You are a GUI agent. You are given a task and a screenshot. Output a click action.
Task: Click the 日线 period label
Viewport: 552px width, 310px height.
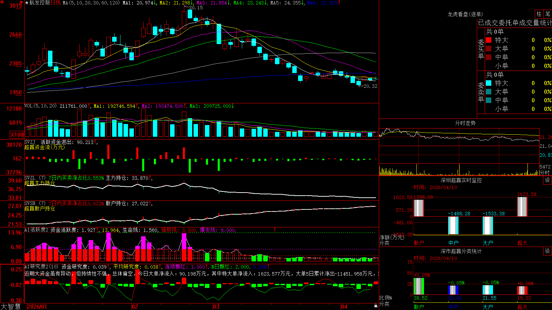pos(56,3)
